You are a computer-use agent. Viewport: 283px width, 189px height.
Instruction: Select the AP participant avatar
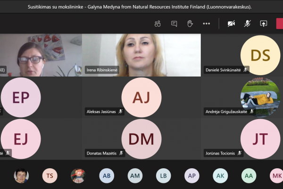(x=192, y=176)
